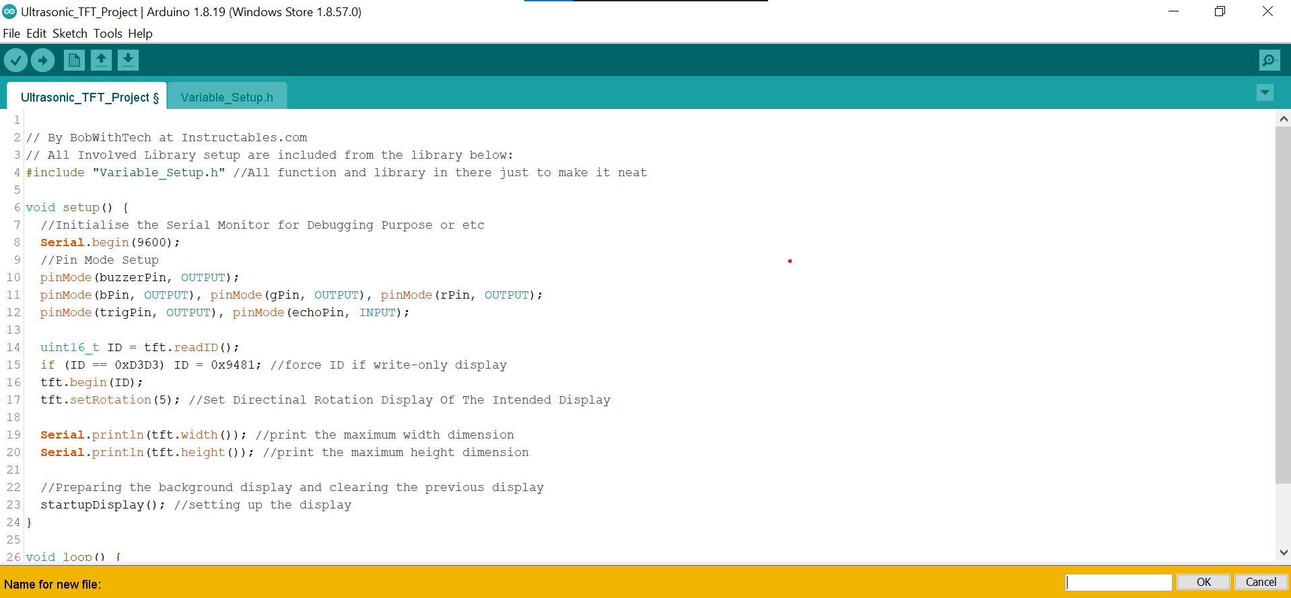The image size is (1291, 598).
Task: Click the vertical scrollbar thumb
Action: pyautogui.click(x=1283, y=305)
